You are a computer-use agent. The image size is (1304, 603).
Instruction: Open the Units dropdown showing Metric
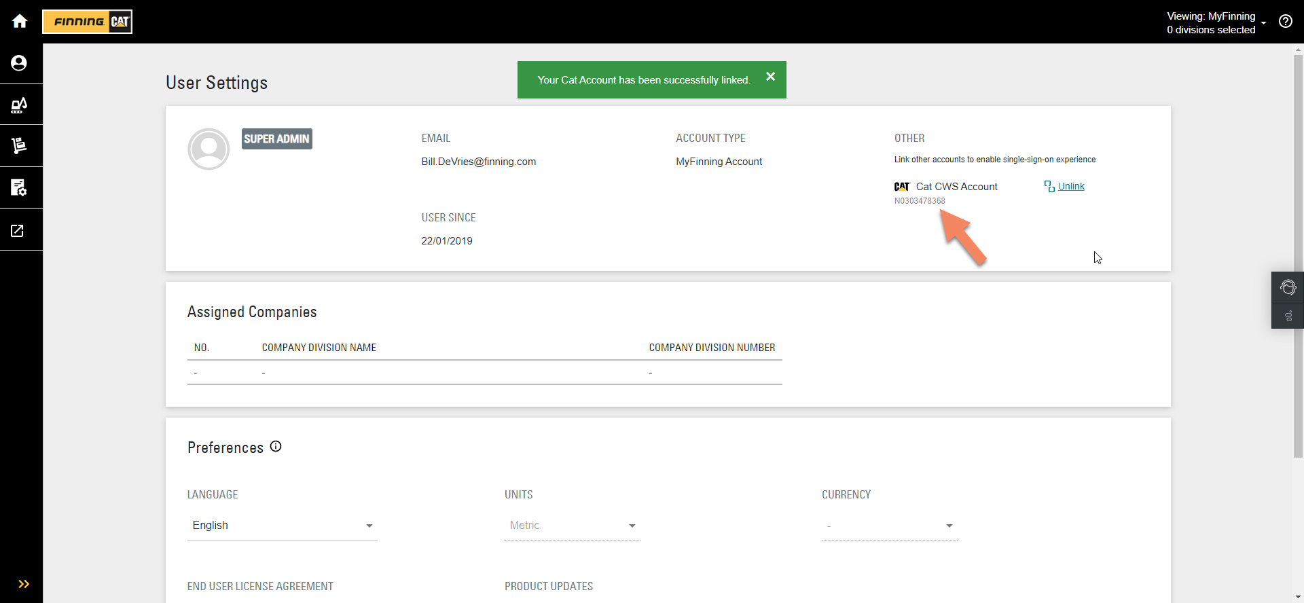[572, 526]
